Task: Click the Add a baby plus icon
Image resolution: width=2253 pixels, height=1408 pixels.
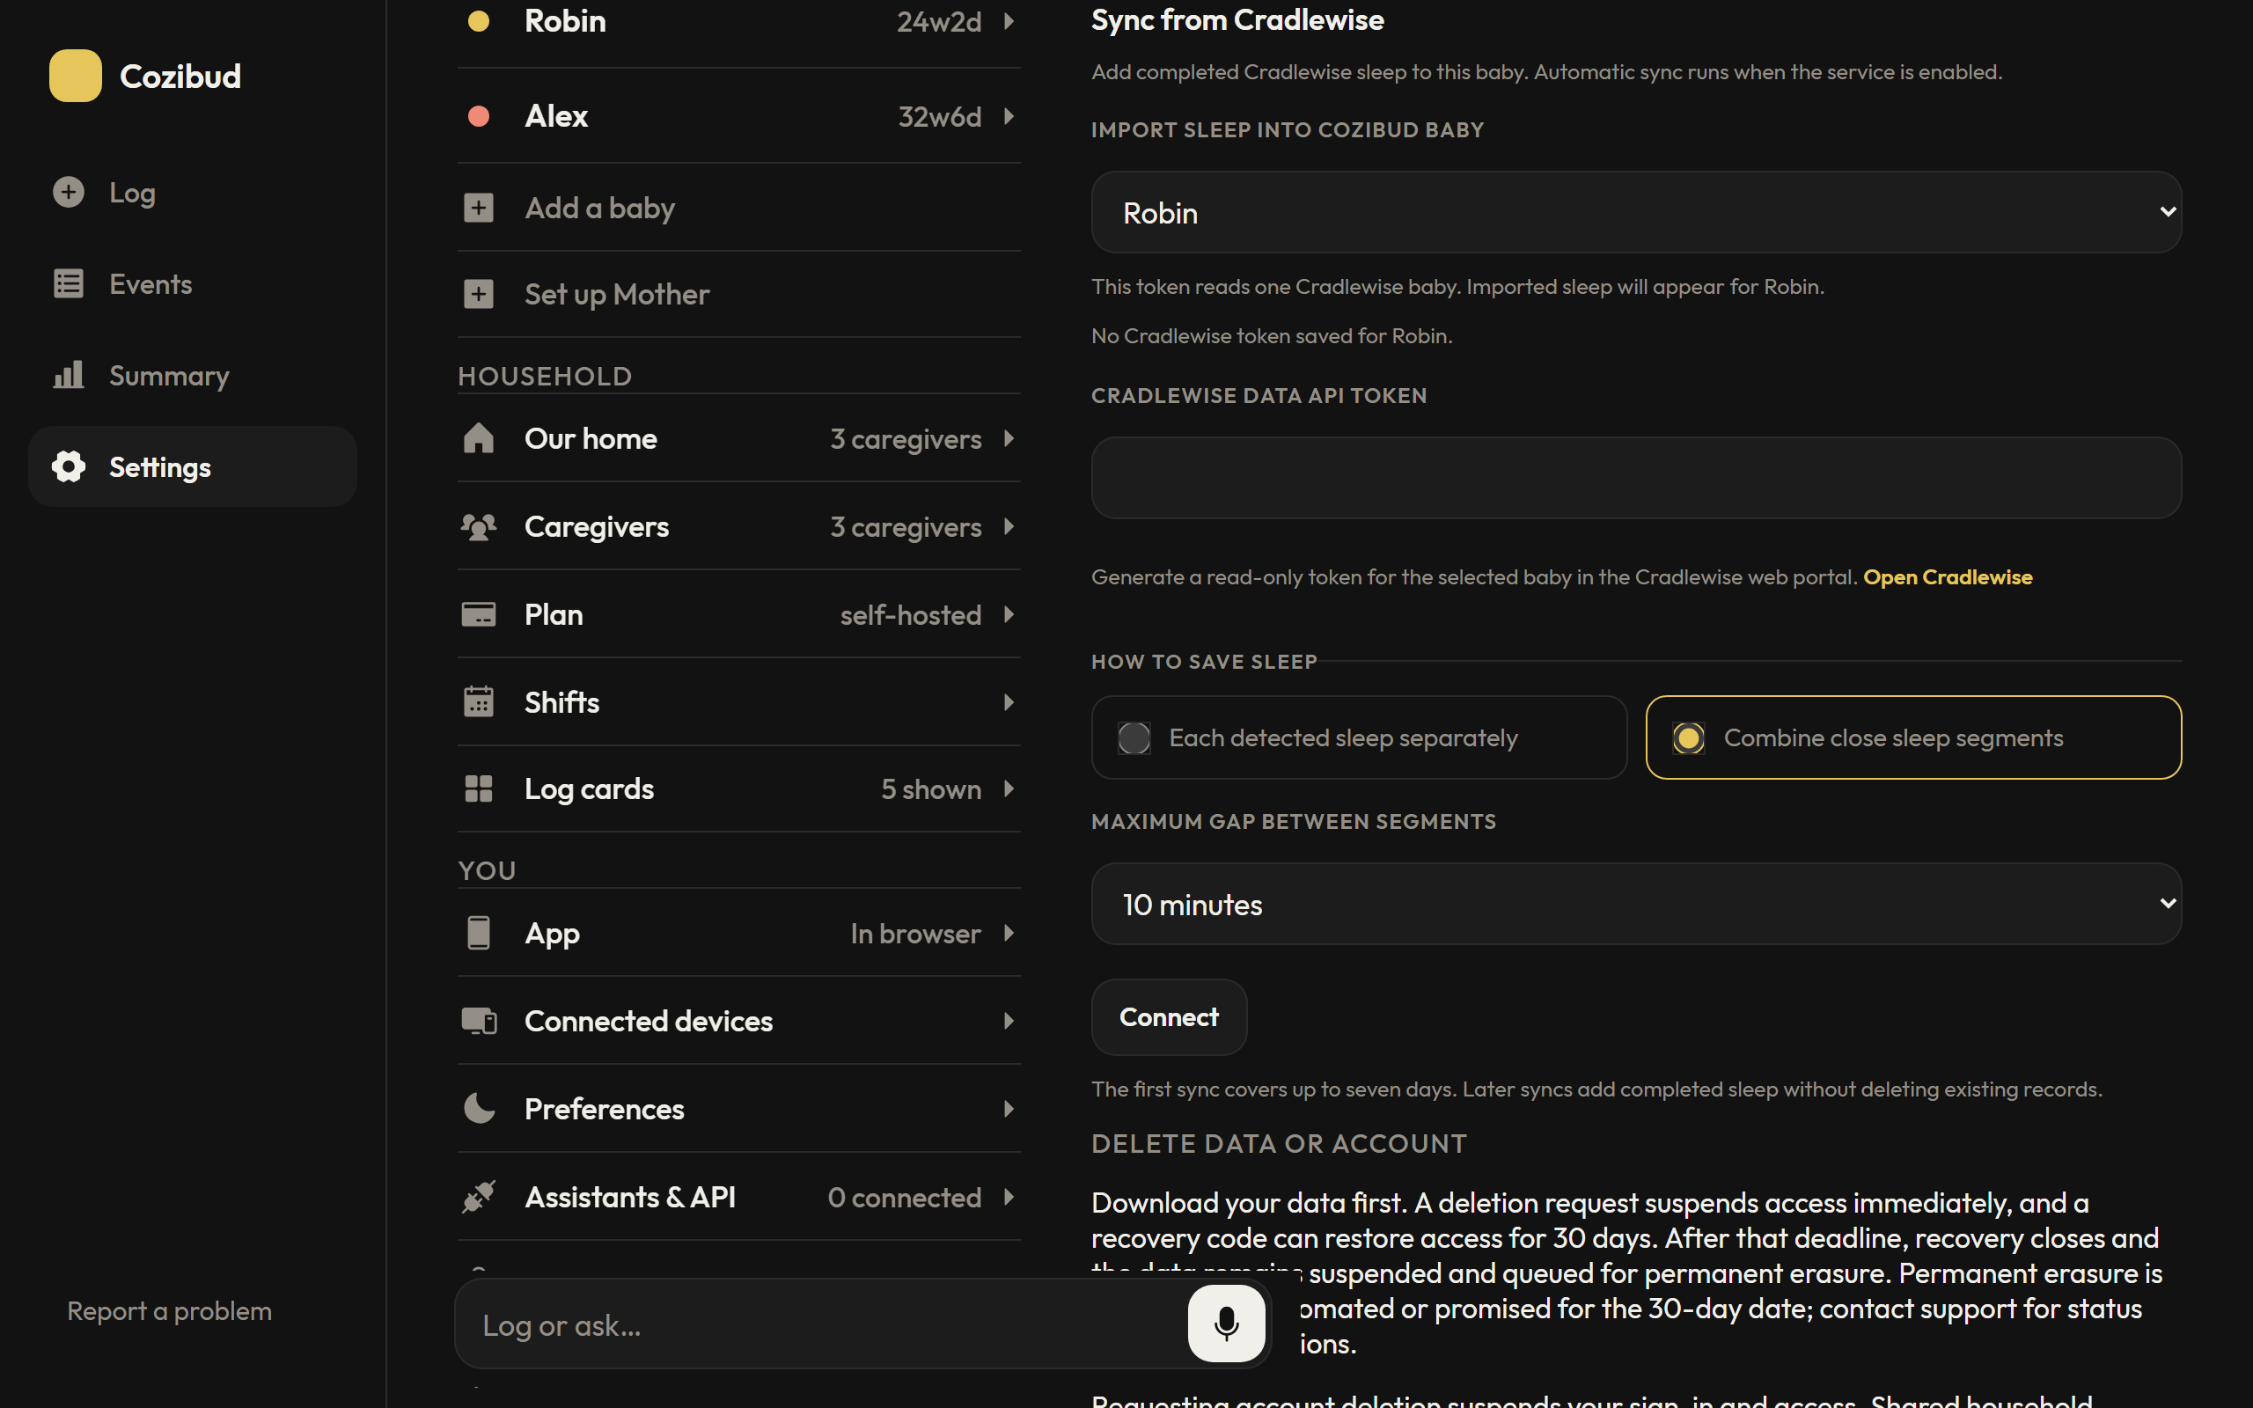Action: pos(479,208)
